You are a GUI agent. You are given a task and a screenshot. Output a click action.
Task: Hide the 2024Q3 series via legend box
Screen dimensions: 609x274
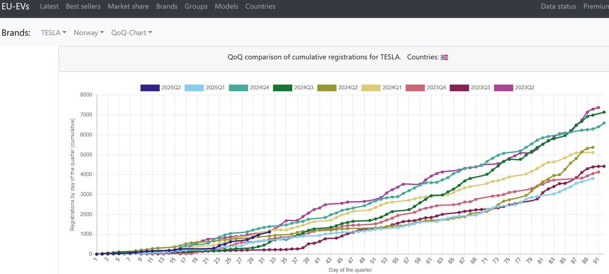tap(283, 87)
